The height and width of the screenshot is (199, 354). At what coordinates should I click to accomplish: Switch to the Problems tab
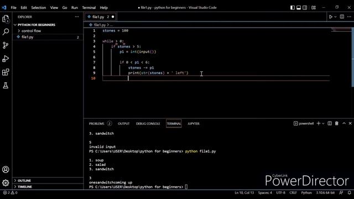click(100, 124)
